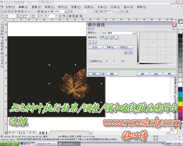Click the 重置 reset button

[x=112, y=74]
